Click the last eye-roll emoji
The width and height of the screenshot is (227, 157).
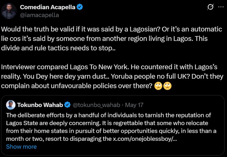[167, 86]
